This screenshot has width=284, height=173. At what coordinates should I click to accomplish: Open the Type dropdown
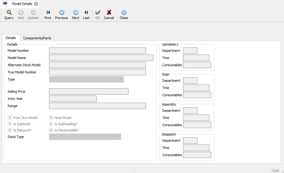tap(86, 79)
